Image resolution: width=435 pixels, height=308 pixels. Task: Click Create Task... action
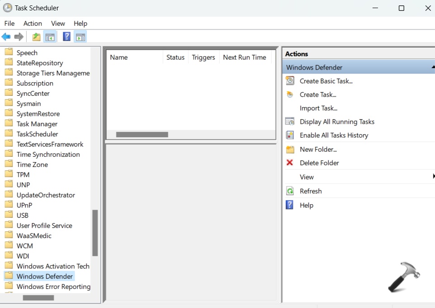(x=318, y=94)
